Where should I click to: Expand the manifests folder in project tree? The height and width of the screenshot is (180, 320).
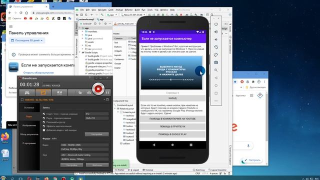tap(82, 31)
